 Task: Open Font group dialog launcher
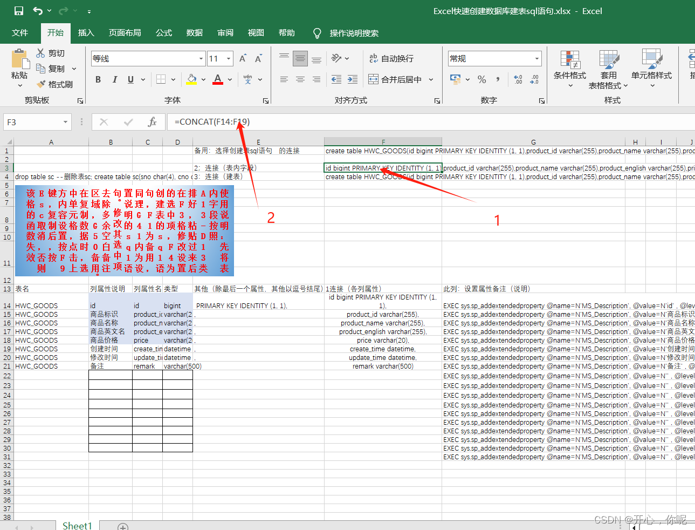[266, 101]
